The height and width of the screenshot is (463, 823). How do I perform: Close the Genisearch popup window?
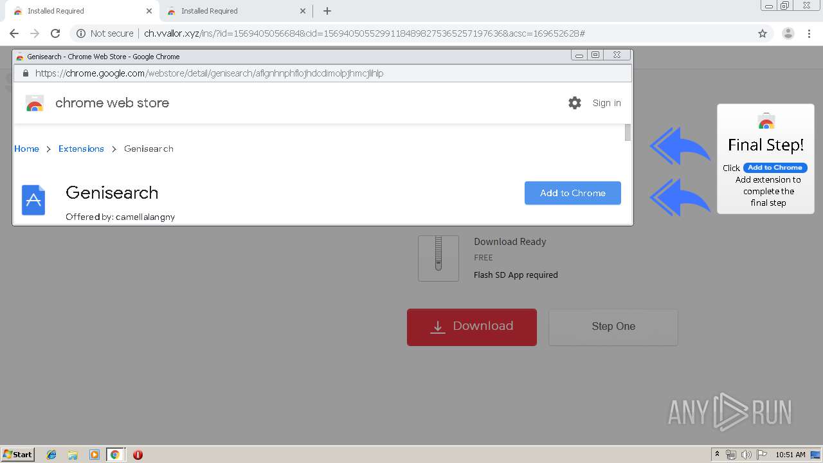[x=617, y=55]
